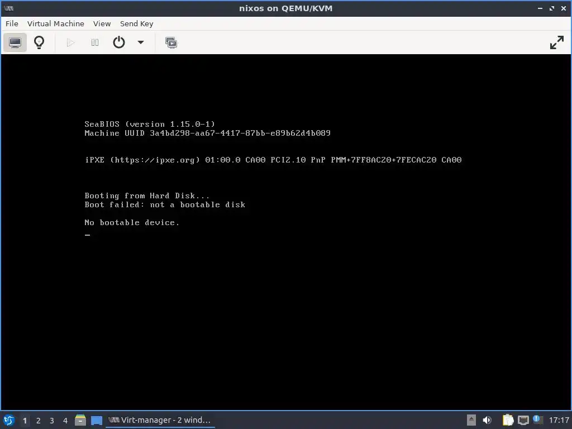This screenshot has height=429, width=572.
Task: Click the SeaBIOS version line
Action: coord(150,124)
